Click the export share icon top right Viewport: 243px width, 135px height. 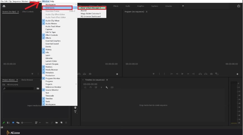(x=239, y=6)
